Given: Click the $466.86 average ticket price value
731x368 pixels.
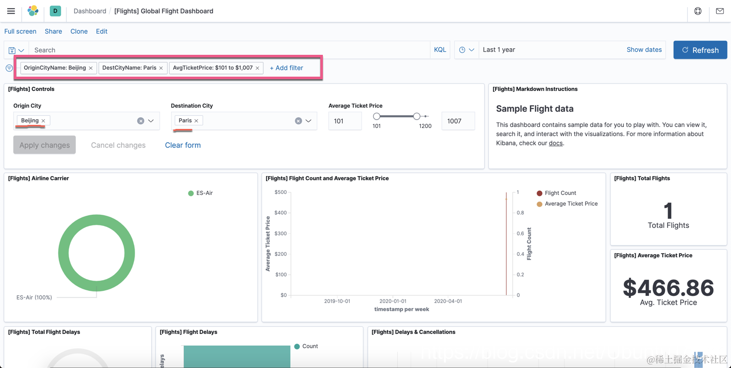Looking at the screenshot, I should (668, 288).
